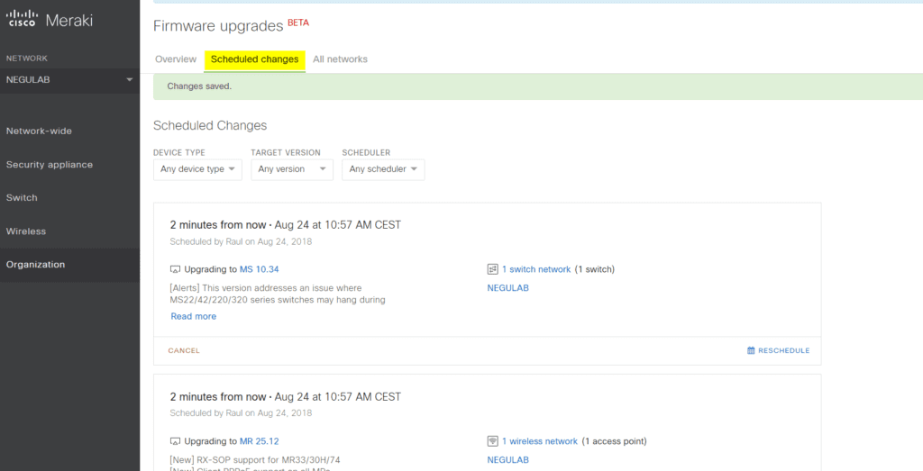The image size is (923, 471).
Task: Click the Reschedule calendar icon
Action: [751, 350]
